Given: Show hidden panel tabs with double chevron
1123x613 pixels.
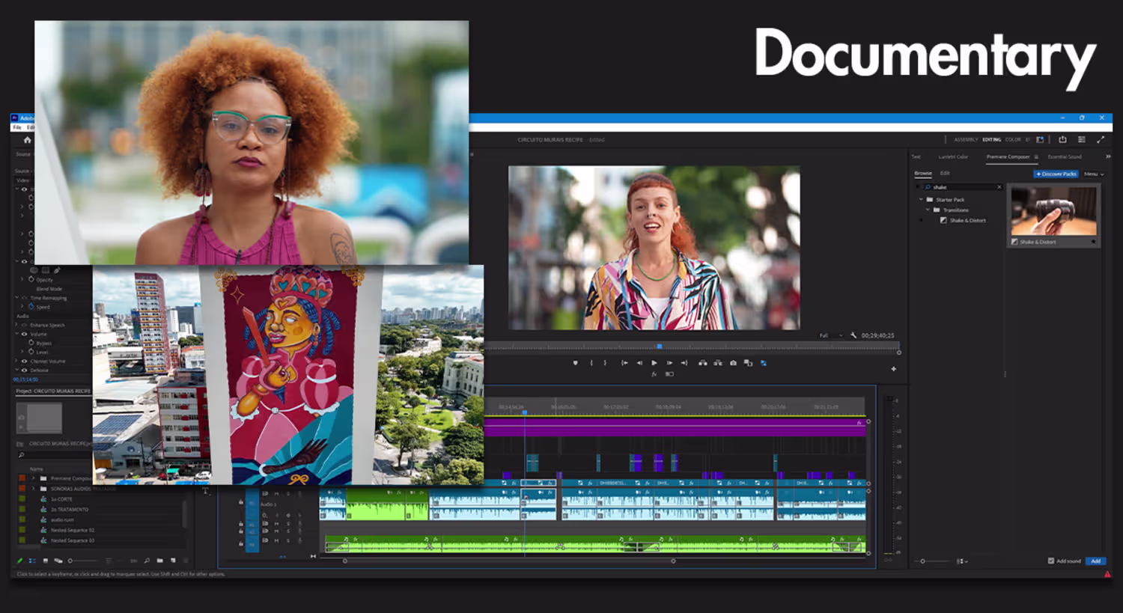Looking at the screenshot, I should click(x=1108, y=156).
